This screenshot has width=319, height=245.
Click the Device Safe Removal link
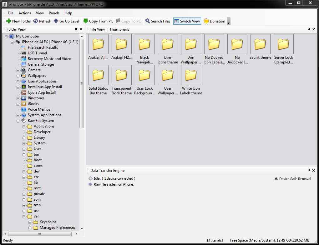pyautogui.click(x=295, y=179)
